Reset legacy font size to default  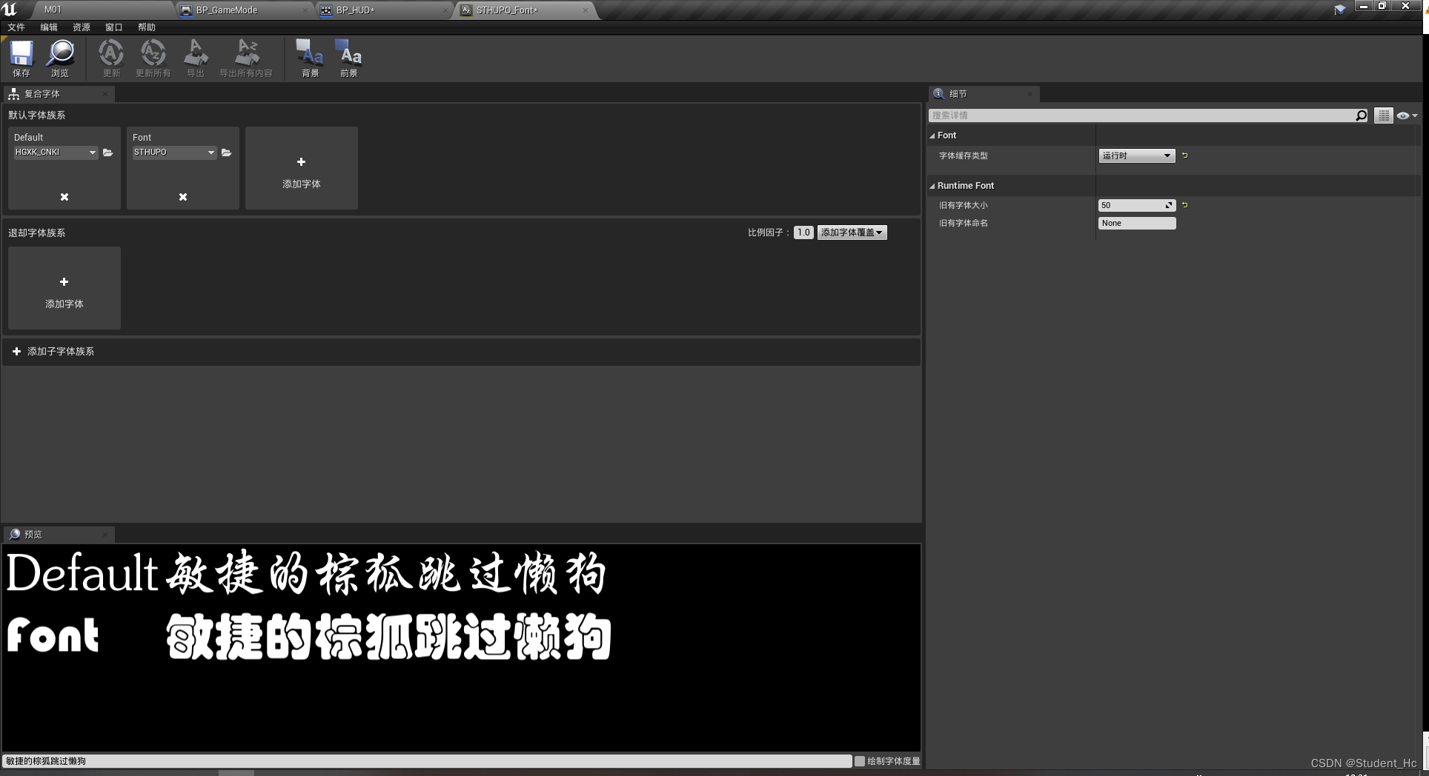1185,205
